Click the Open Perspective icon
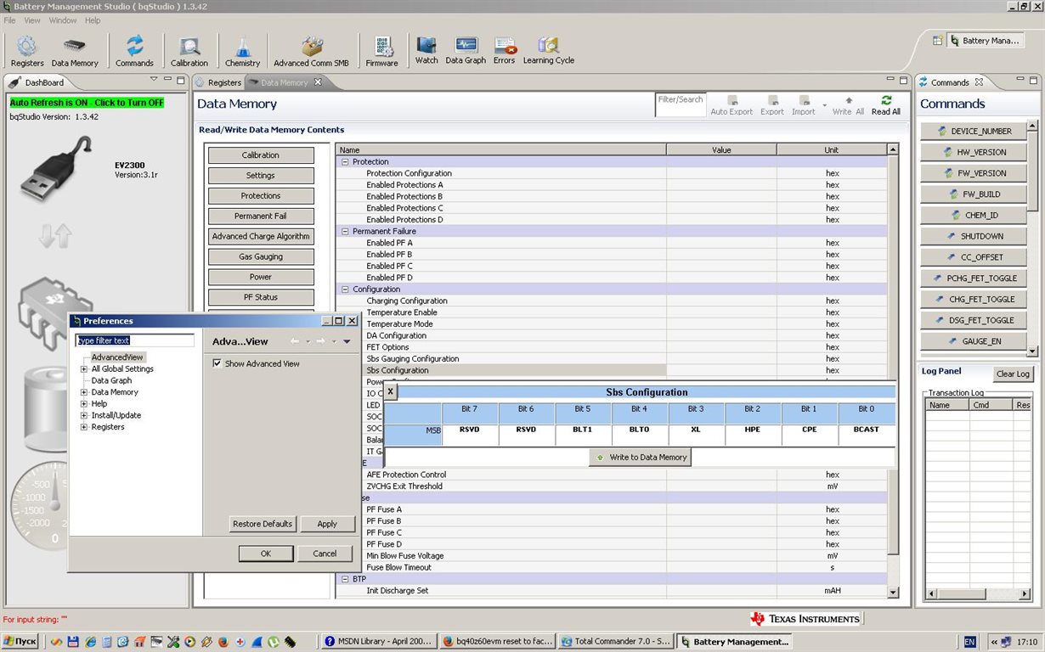The width and height of the screenshot is (1045, 652). coord(937,40)
